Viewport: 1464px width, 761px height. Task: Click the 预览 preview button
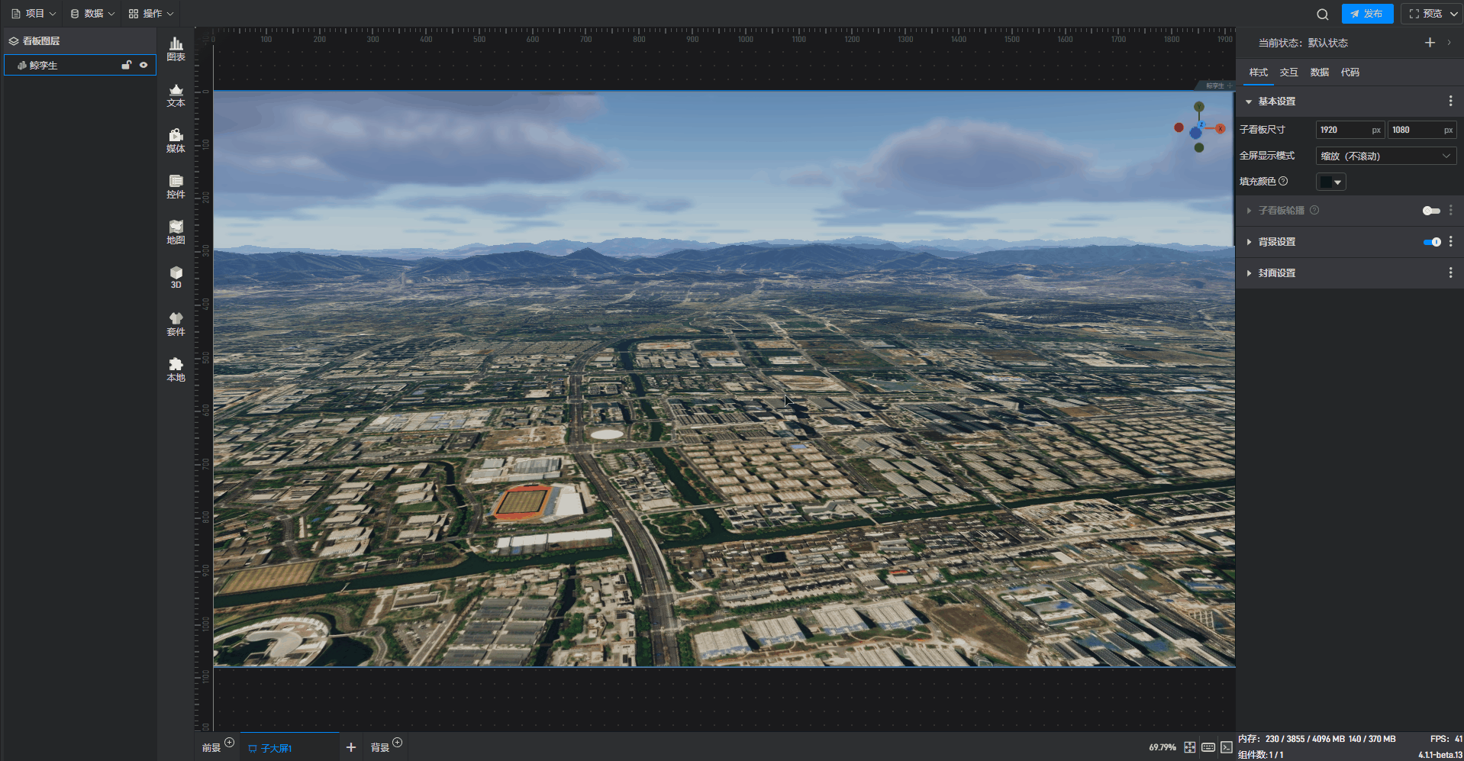pyautogui.click(x=1425, y=14)
